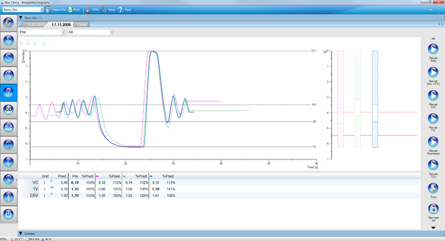
Task: Click the power/exit icon in sidebar
Action: pos(8,214)
